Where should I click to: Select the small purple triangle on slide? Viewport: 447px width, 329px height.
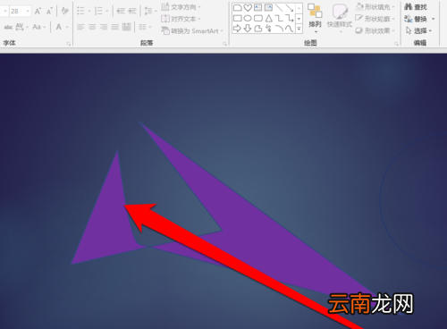(108, 221)
